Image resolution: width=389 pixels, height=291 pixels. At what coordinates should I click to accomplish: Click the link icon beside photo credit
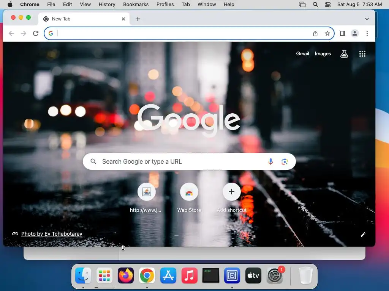[15, 234]
